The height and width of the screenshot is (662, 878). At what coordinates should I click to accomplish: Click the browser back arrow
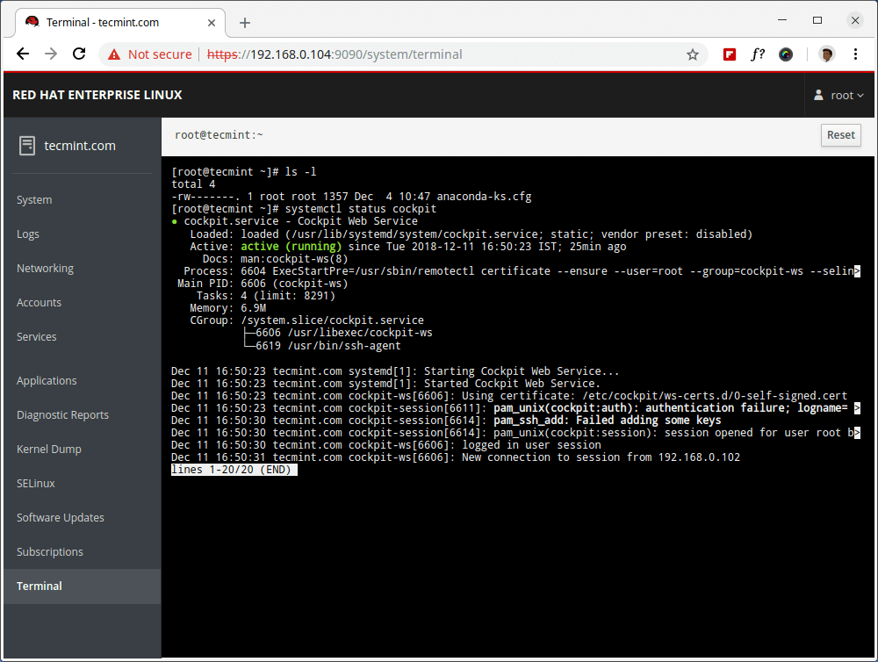point(23,54)
